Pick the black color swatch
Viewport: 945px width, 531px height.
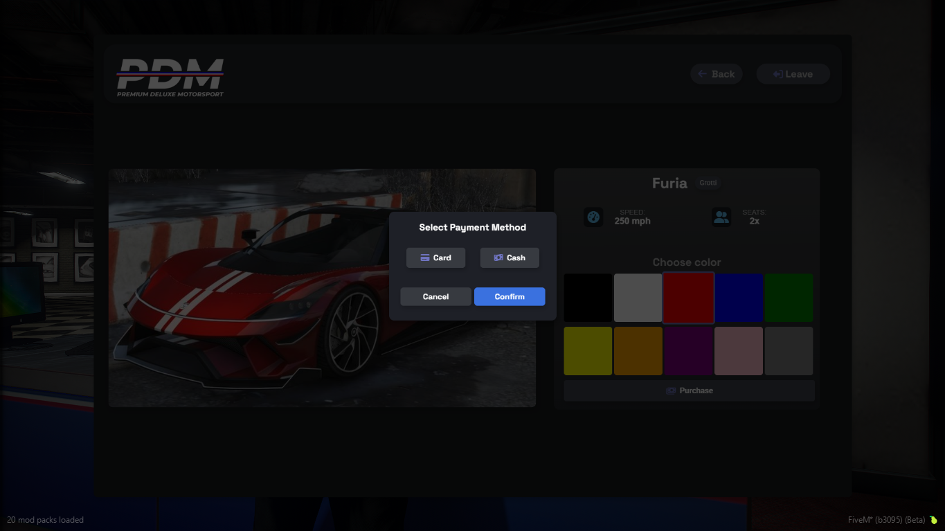[588, 298]
